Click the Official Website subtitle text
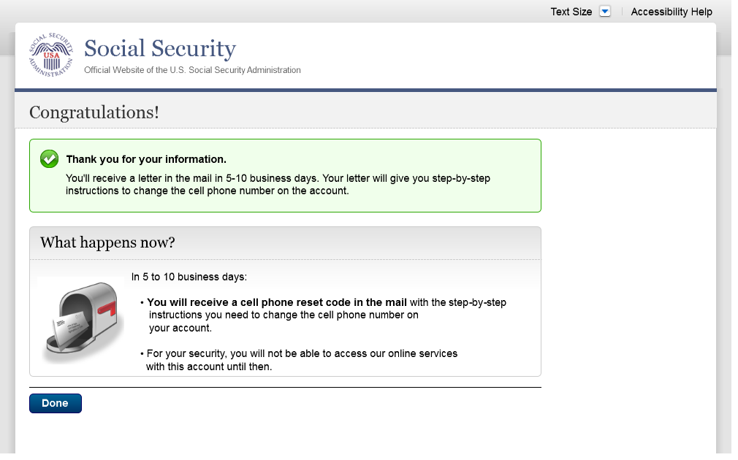Screen dimensions: 738x460 click(x=192, y=70)
